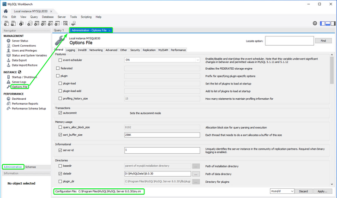Open the performance Dashboard
Viewport: 337px width, 198px height.
[19, 99]
